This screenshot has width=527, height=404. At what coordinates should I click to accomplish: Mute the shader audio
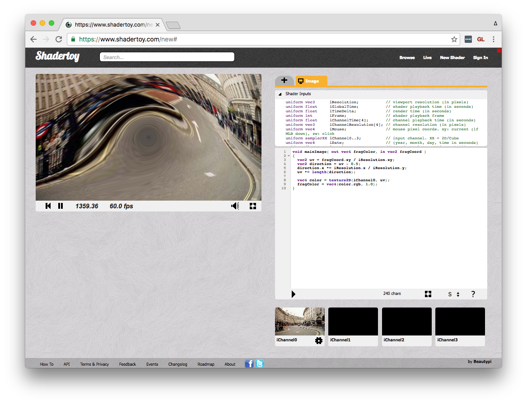(235, 206)
